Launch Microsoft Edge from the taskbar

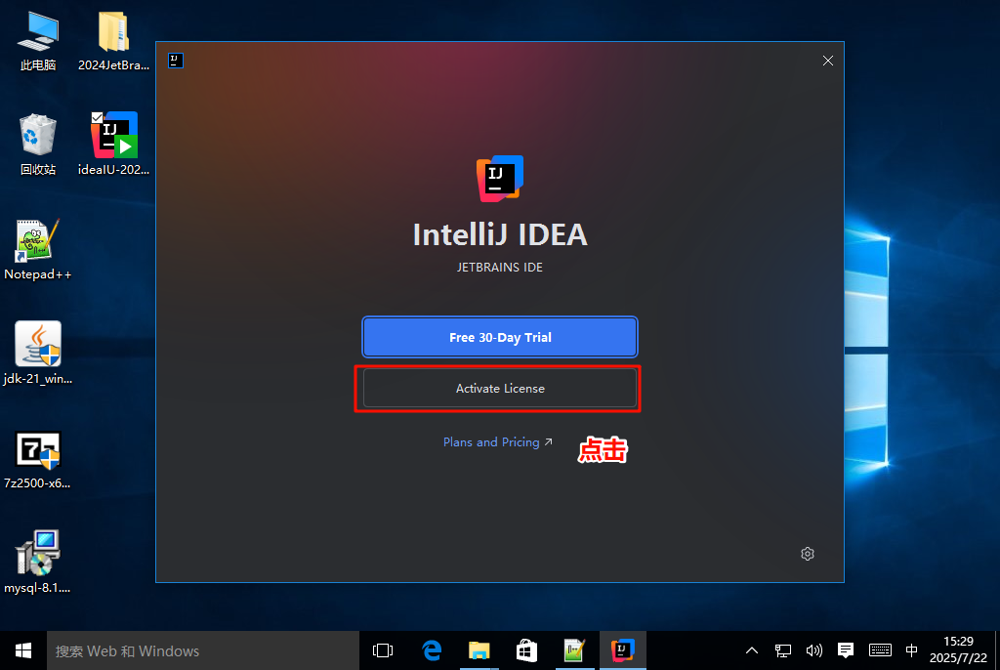432,650
